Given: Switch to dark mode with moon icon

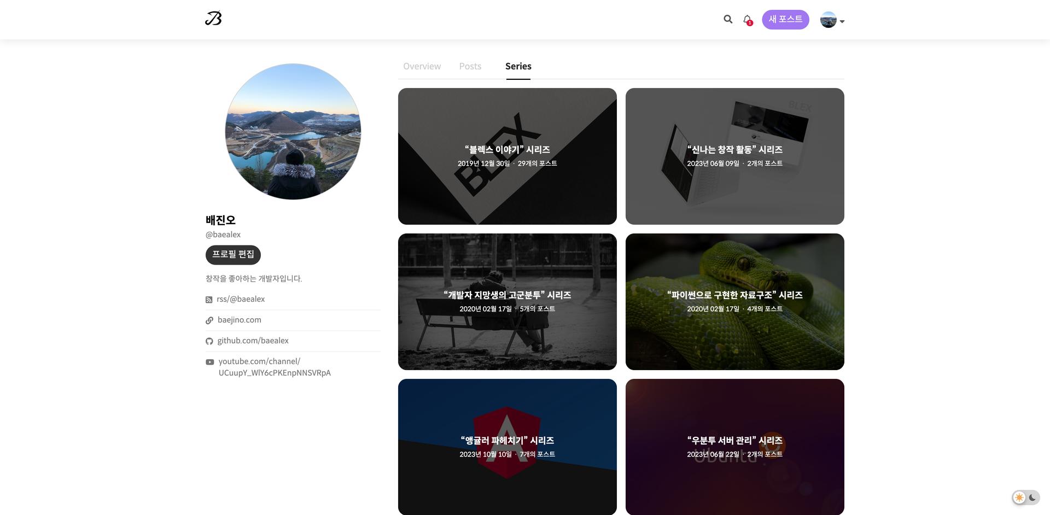Looking at the screenshot, I should (1032, 498).
